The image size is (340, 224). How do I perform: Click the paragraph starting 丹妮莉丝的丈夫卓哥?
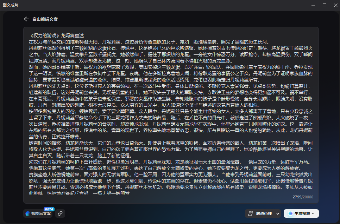point(171,95)
